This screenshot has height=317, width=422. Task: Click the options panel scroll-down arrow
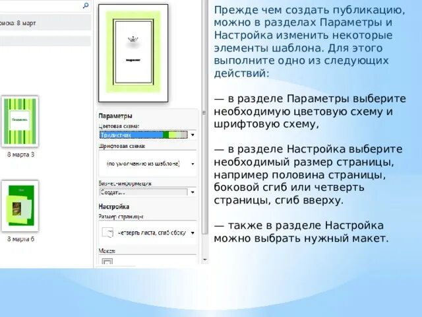pos(205,260)
